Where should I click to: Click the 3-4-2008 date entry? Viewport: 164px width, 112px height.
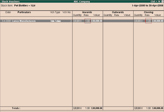tap(6, 21)
